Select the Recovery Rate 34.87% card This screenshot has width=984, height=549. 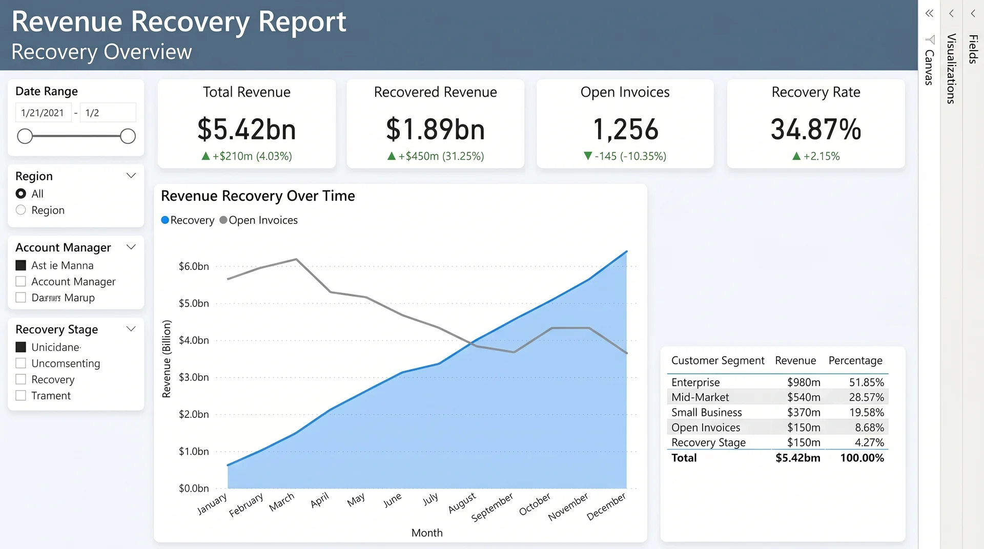click(x=816, y=123)
